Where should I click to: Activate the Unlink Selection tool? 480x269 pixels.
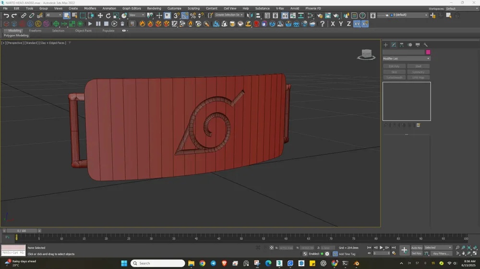click(x=32, y=15)
